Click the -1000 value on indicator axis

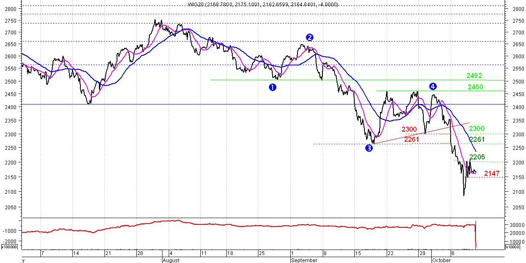pyautogui.click(x=10, y=231)
